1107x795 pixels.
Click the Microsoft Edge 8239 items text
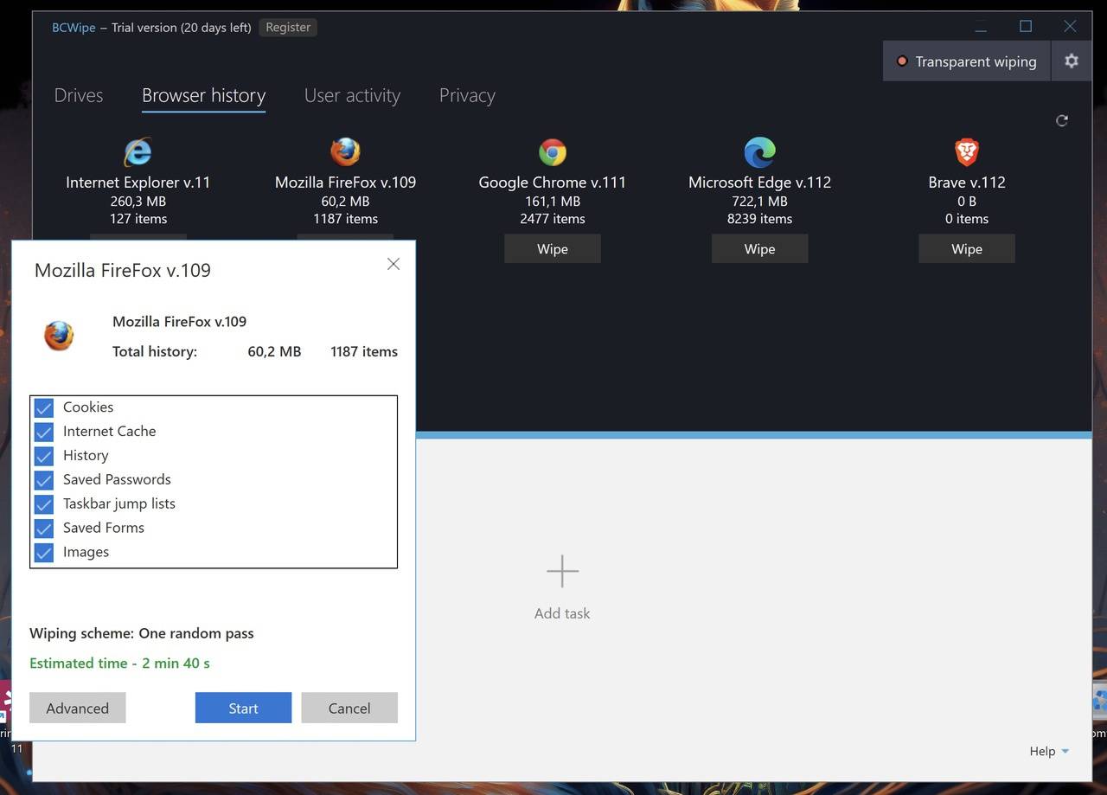(x=759, y=219)
